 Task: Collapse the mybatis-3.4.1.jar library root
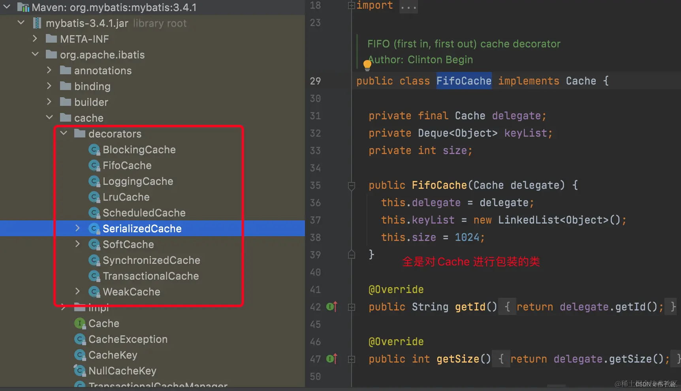[x=21, y=23]
